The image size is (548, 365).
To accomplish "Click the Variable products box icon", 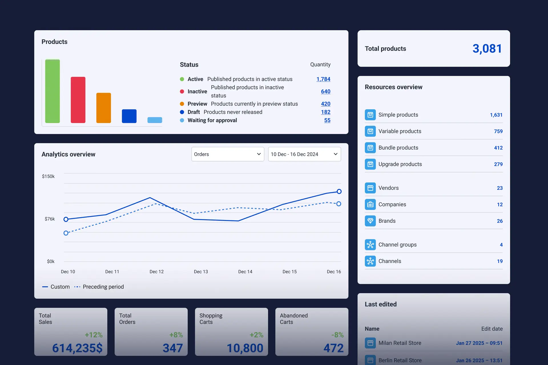I will click(x=370, y=131).
